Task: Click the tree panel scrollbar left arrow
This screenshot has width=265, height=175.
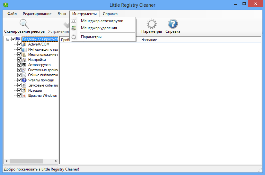Action: [7, 161]
